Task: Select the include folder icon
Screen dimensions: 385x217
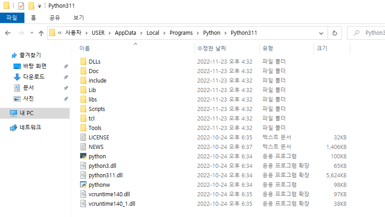Action: tap(84, 80)
